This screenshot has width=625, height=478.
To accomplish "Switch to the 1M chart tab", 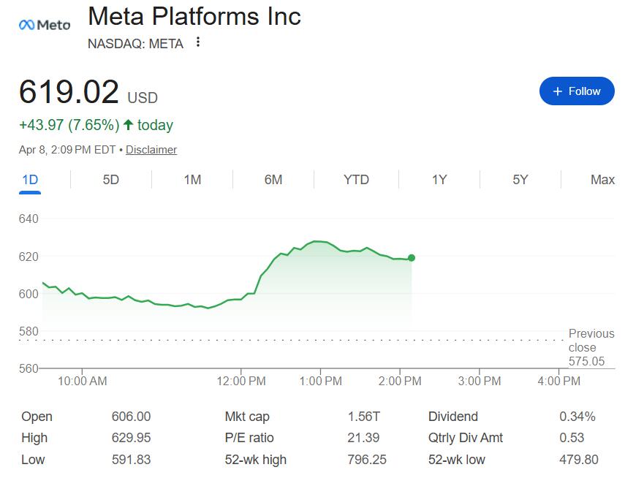I will pyautogui.click(x=192, y=180).
